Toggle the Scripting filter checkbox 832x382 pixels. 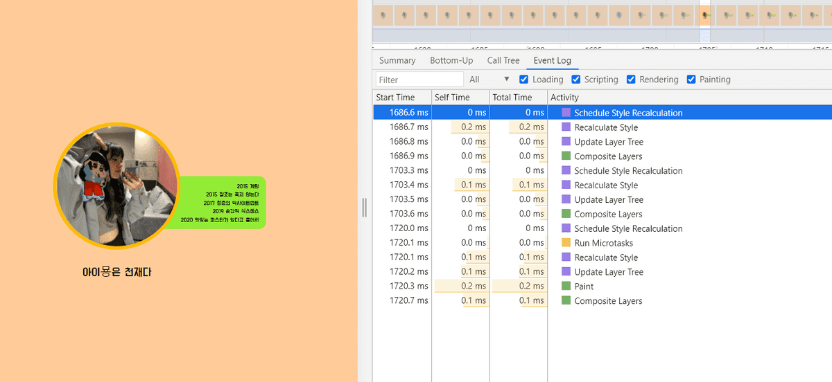575,80
